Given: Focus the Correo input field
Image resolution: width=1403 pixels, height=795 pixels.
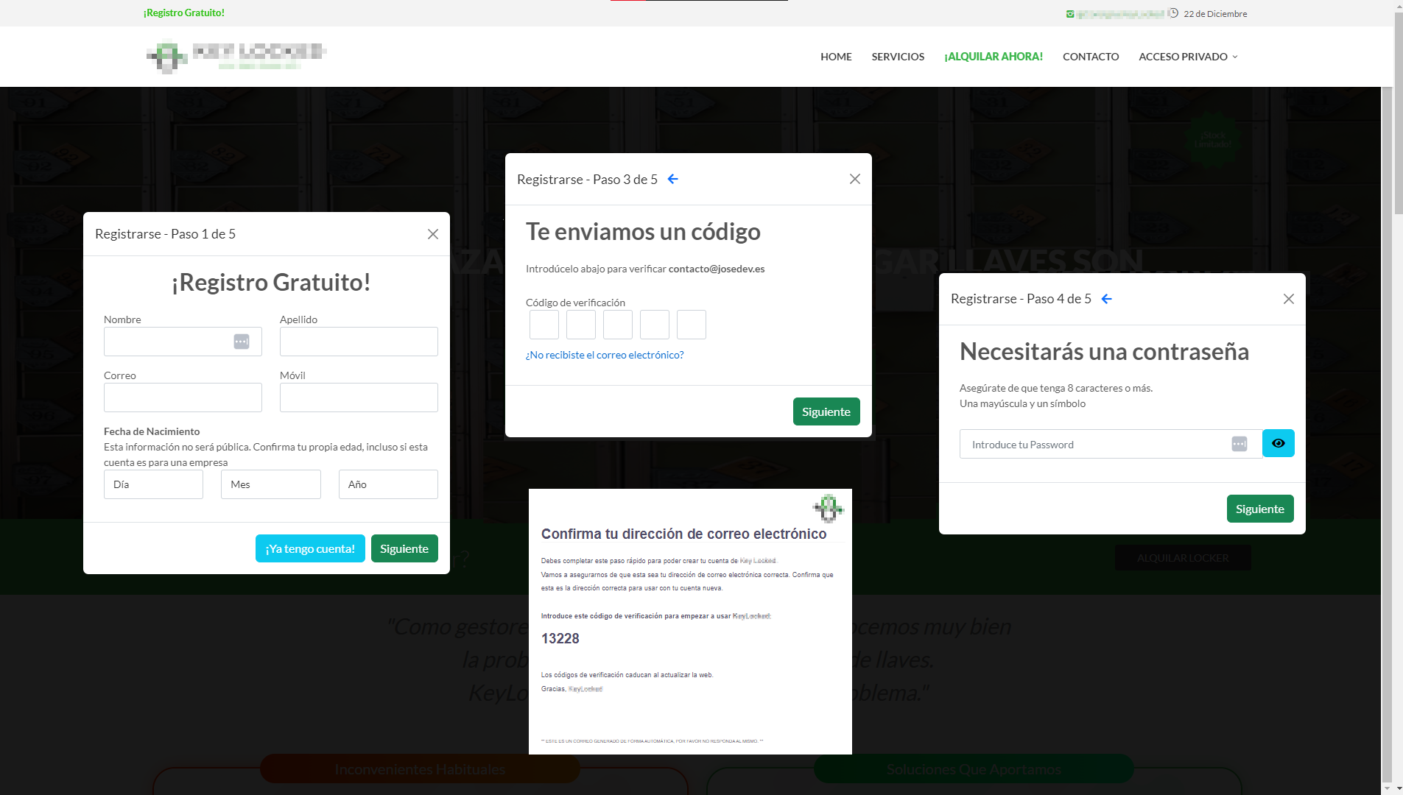Looking at the screenshot, I should (183, 397).
